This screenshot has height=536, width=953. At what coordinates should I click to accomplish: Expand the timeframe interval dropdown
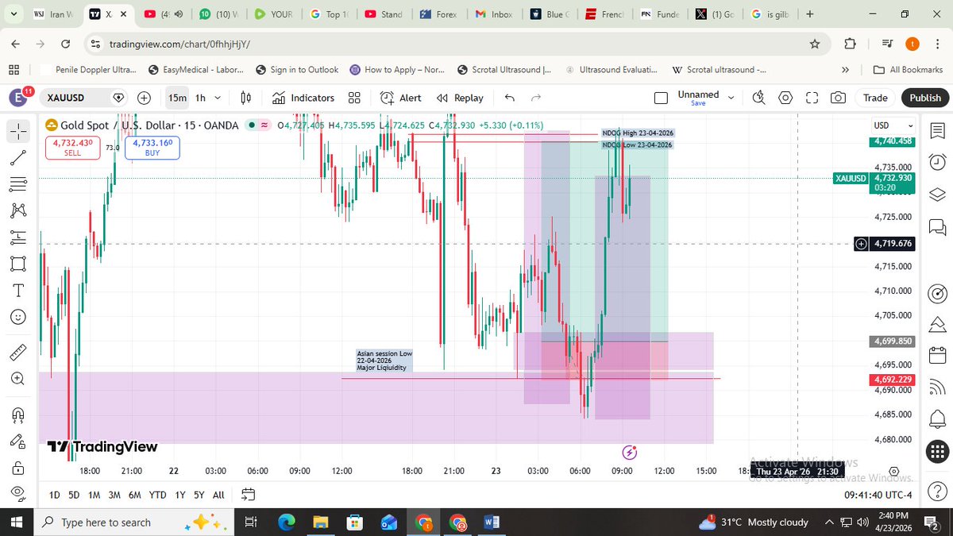click(x=218, y=98)
